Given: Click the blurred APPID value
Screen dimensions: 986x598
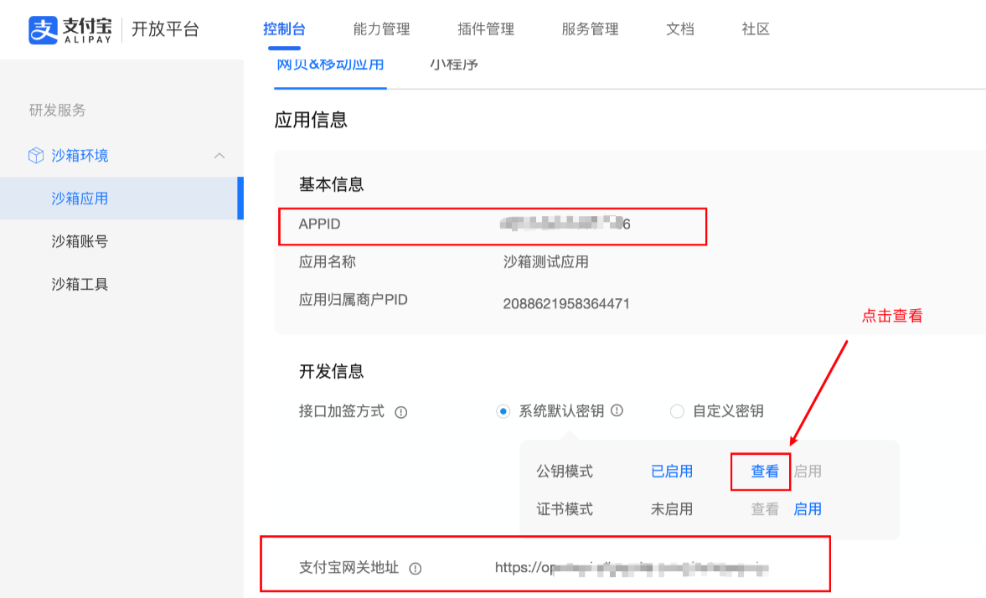Looking at the screenshot, I should (565, 224).
